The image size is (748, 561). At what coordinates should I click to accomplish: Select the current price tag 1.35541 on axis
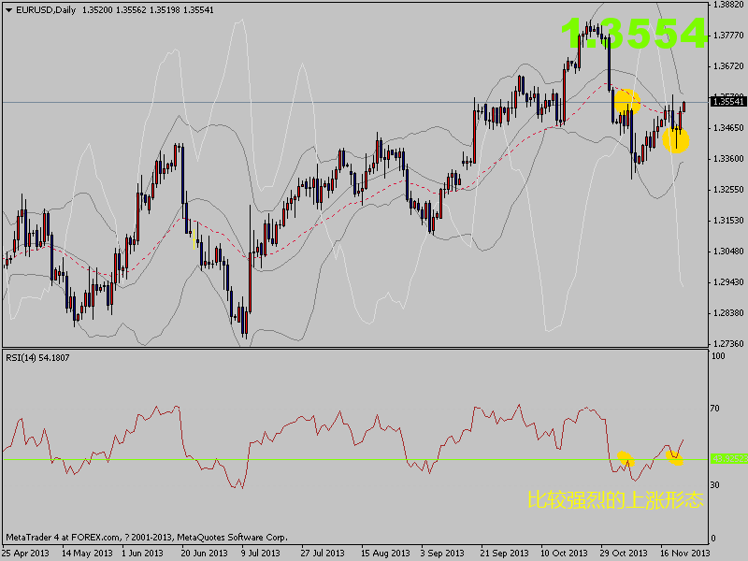point(728,102)
